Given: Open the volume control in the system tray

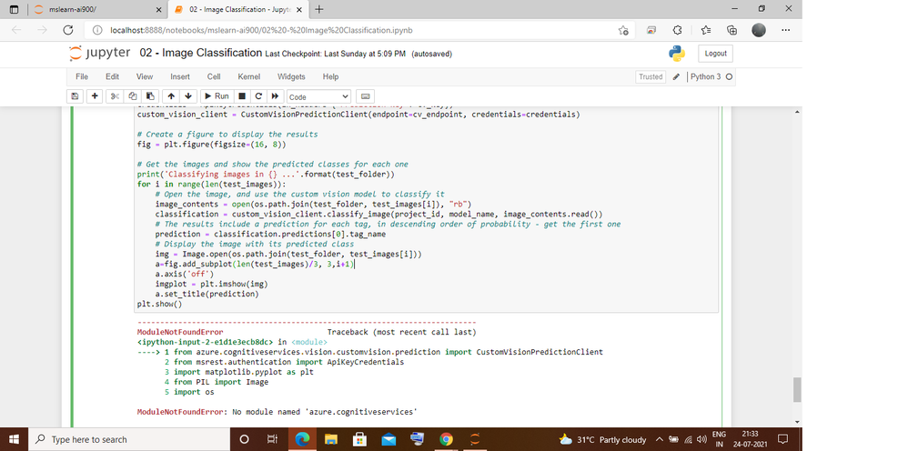Looking at the screenshot, I should click(x=701, y=440).
